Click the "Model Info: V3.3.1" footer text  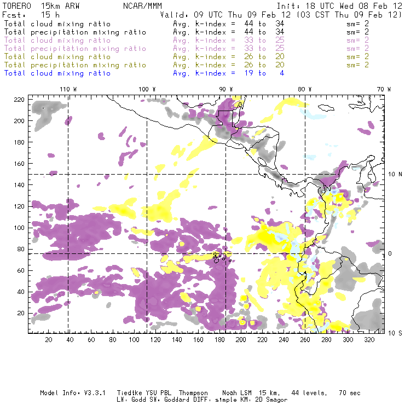(73, 393)
